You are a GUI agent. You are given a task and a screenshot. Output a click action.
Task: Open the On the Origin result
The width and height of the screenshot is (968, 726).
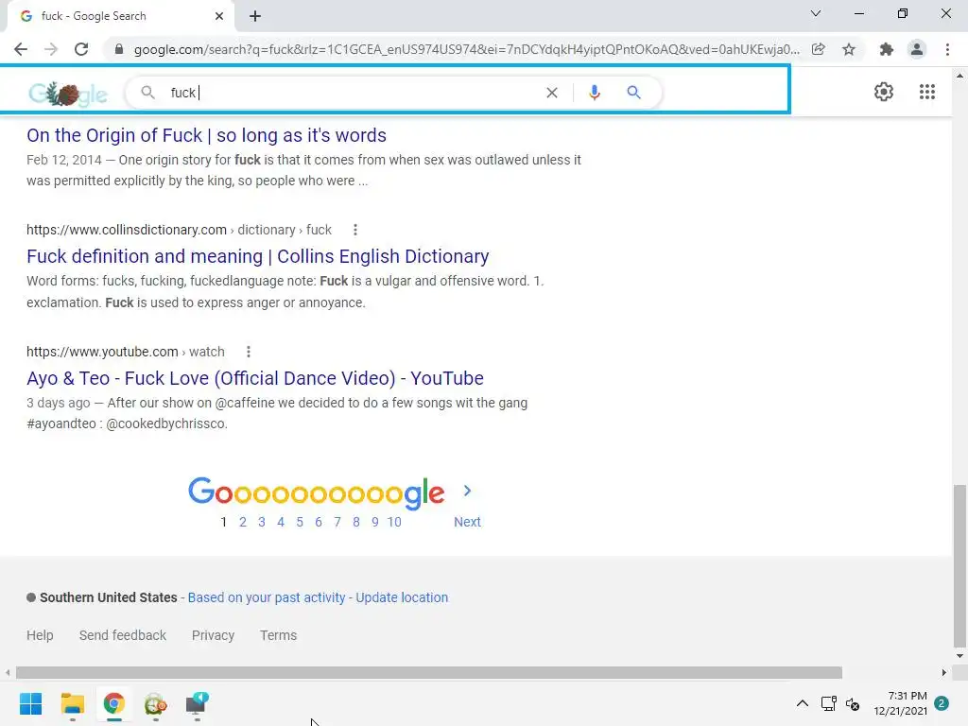coord(206,135)
